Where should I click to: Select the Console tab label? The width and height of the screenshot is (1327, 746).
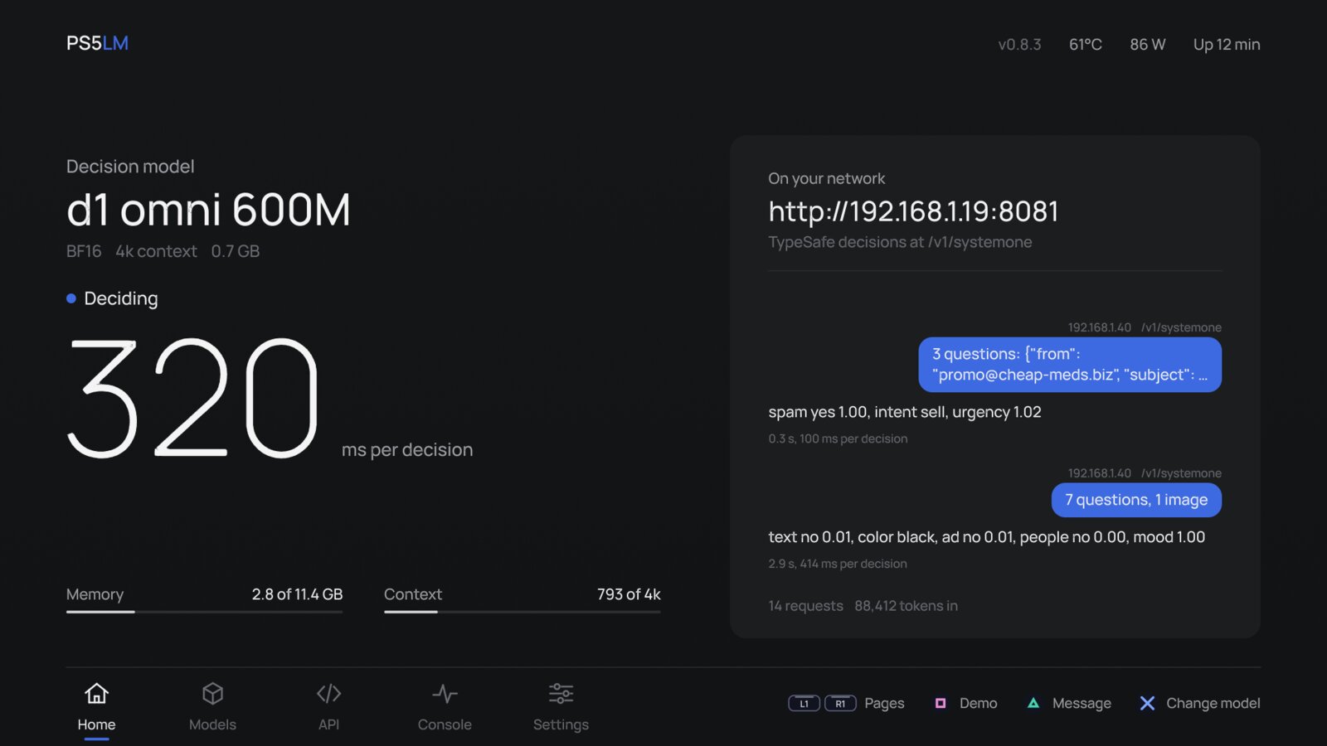[x=445, y=724]
